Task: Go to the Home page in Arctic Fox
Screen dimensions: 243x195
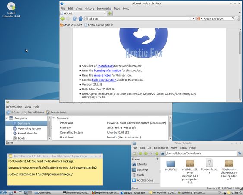Action: [81, 19]
